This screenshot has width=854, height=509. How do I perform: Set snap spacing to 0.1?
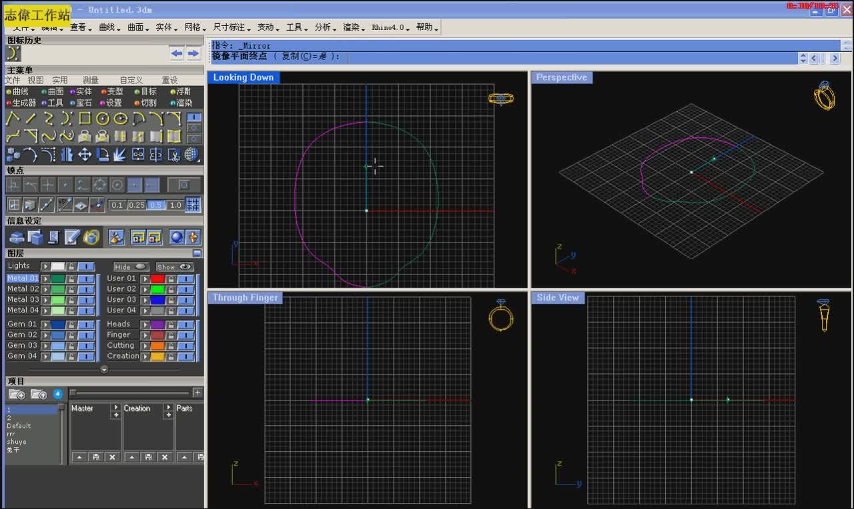tap(117, 205)
